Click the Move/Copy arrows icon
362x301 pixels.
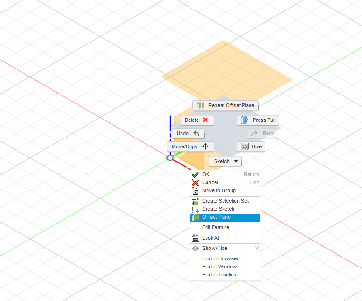pyautogui.click(x=205, y=146)
